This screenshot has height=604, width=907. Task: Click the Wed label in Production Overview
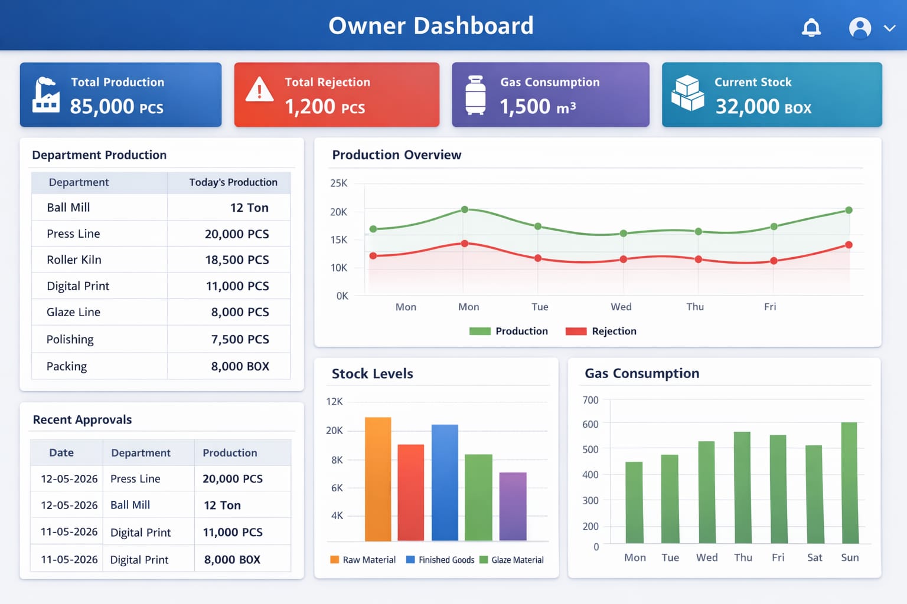click(x=621, y=307)
